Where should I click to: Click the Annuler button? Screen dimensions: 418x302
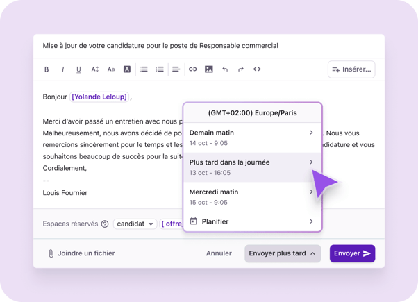pyautogui.click(x=219, y=253)
